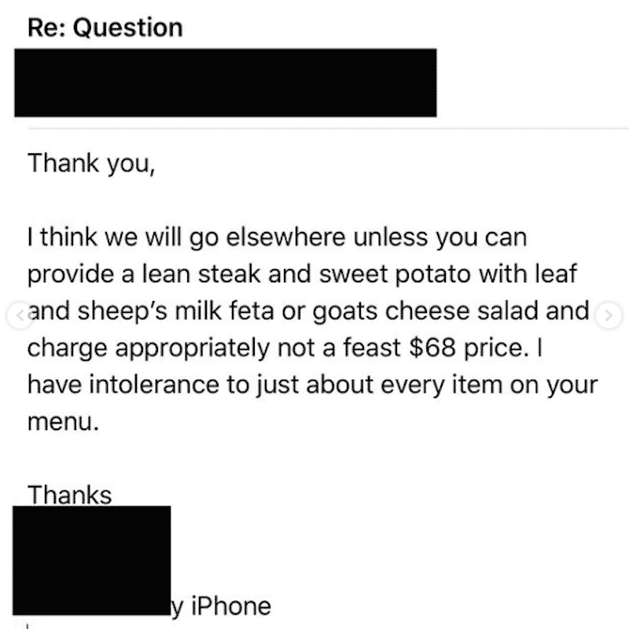Go to the previous image with the left arrow
This screenshot has width=629, height=629.
click(19, 316)
